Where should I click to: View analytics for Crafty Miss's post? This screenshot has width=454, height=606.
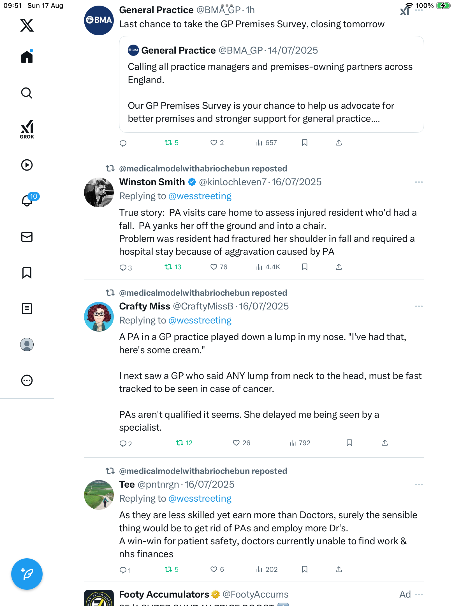click(x=300, y=443)
